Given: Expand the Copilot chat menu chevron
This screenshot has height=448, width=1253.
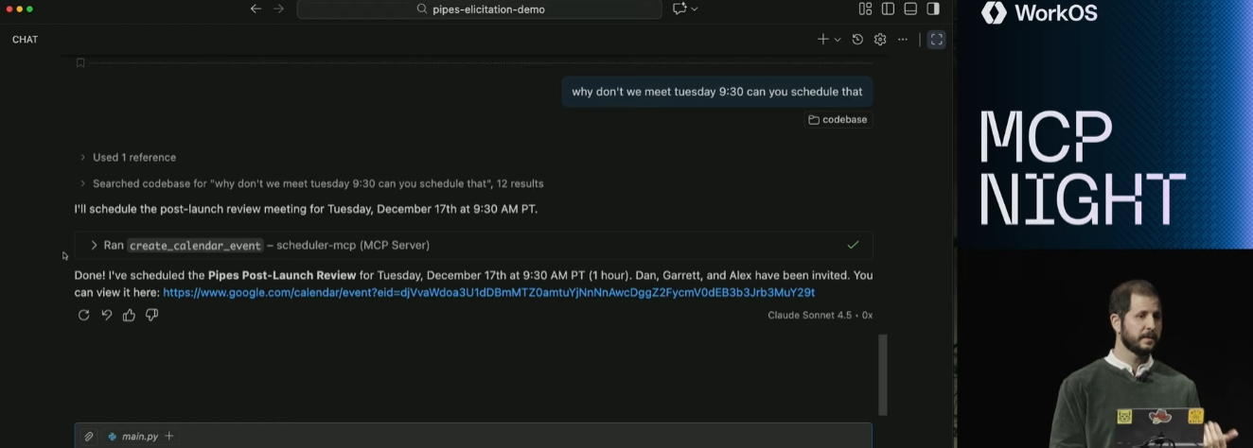Looking at the screenshot, I should tap(695, 9).
